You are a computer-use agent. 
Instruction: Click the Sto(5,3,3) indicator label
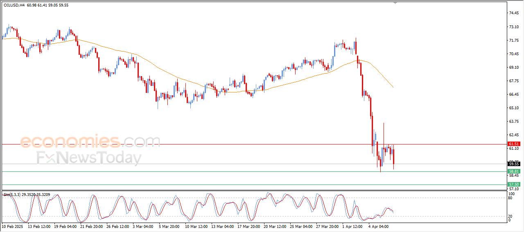(x=13, y=195)
